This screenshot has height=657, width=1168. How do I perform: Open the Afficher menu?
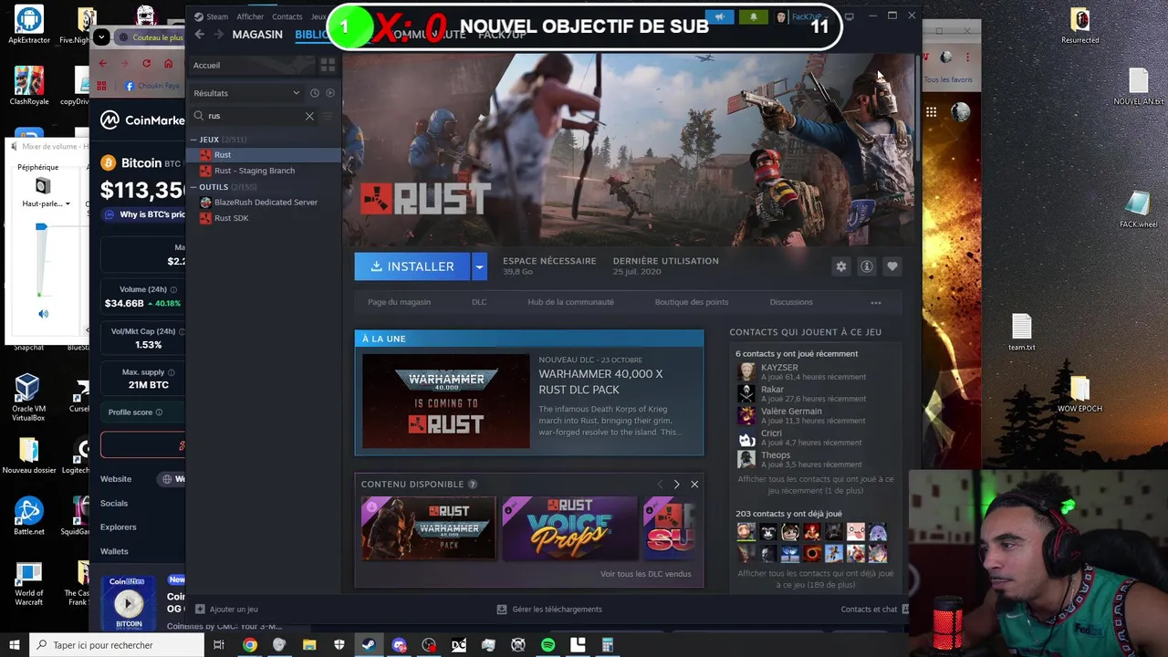[250, 16]
